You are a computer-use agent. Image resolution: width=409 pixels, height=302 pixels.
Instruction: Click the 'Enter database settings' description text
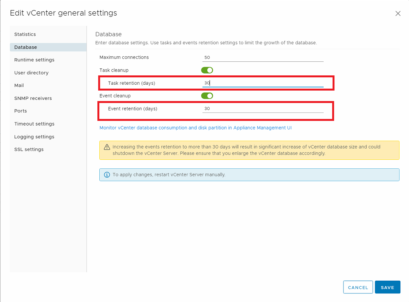[206, 43]
